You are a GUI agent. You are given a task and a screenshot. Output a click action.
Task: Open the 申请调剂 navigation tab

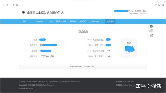(x=73, y=21)
